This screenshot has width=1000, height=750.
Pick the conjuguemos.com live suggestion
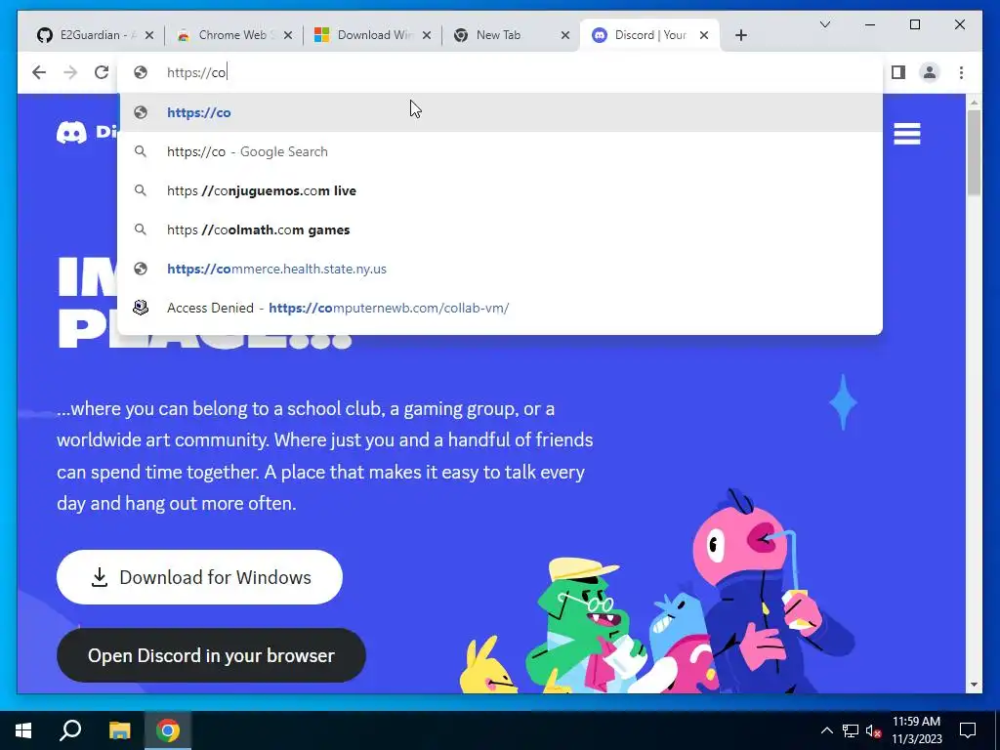point(500,190)
